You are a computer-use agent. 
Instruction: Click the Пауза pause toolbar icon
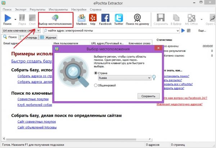(x=22, y=19)
